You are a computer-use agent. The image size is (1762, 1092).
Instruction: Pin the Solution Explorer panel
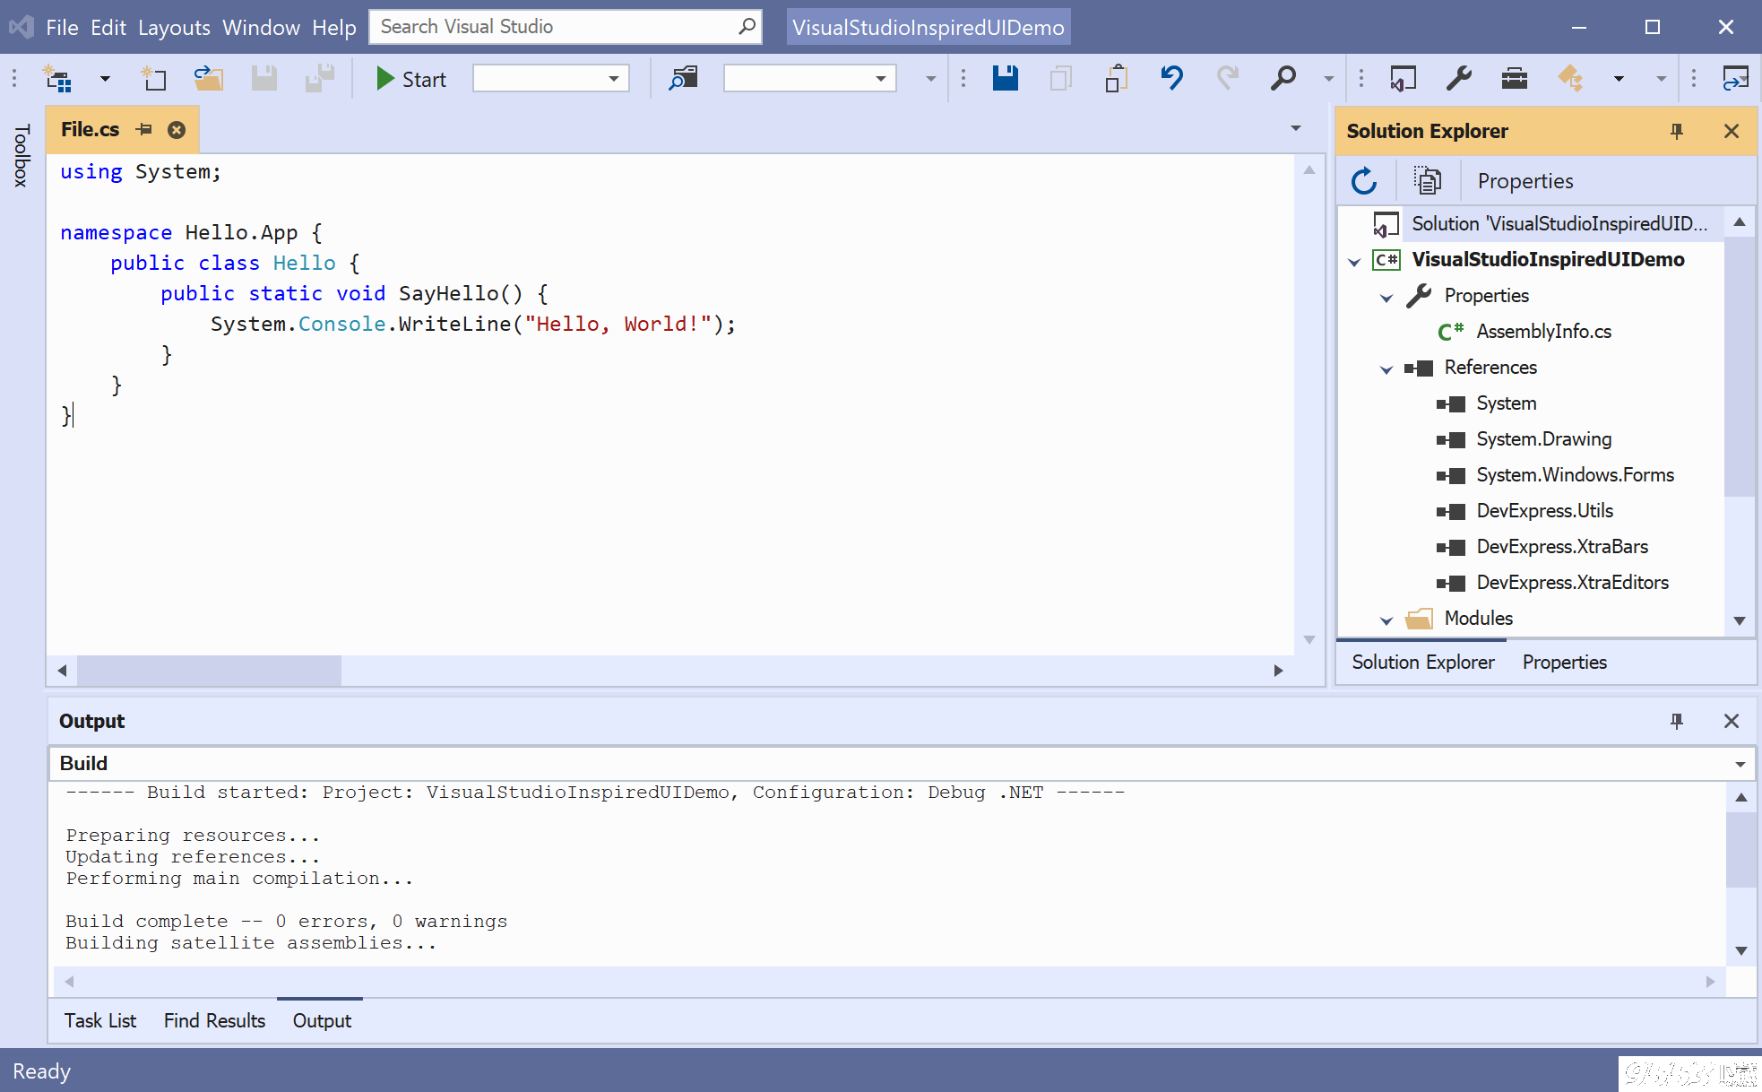pos(1677,131)
